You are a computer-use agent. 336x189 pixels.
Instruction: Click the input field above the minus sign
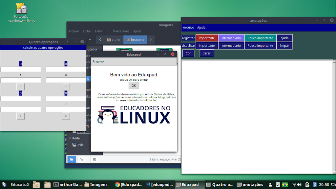click(21, 98)
